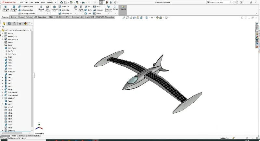Open the ConfigurationManager tab icon

15,23
